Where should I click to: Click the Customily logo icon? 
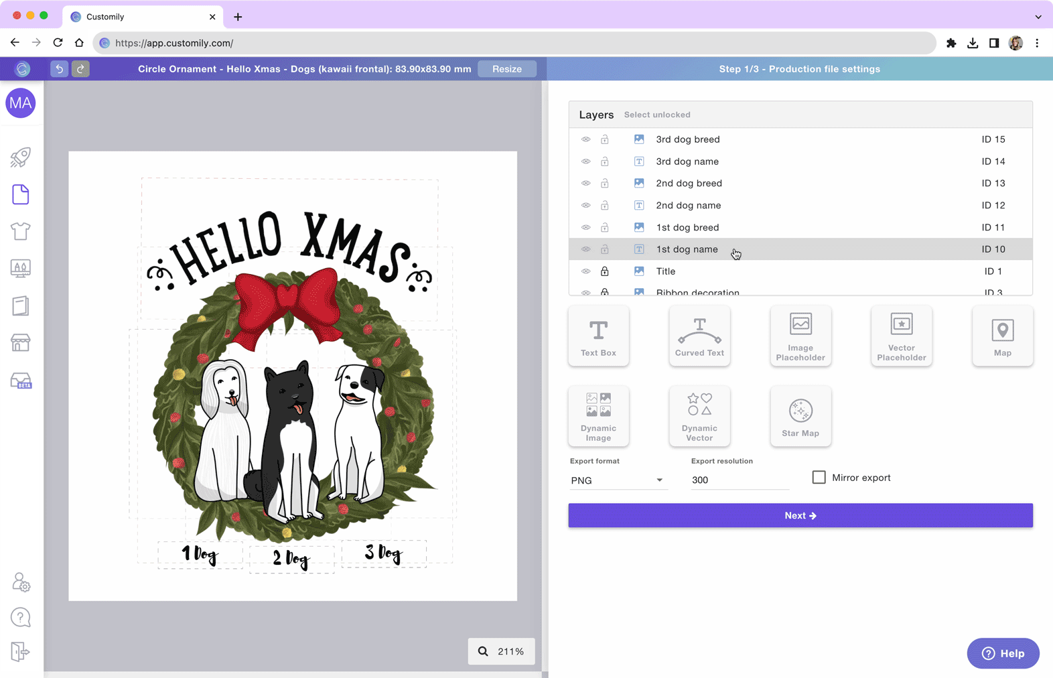22,69
